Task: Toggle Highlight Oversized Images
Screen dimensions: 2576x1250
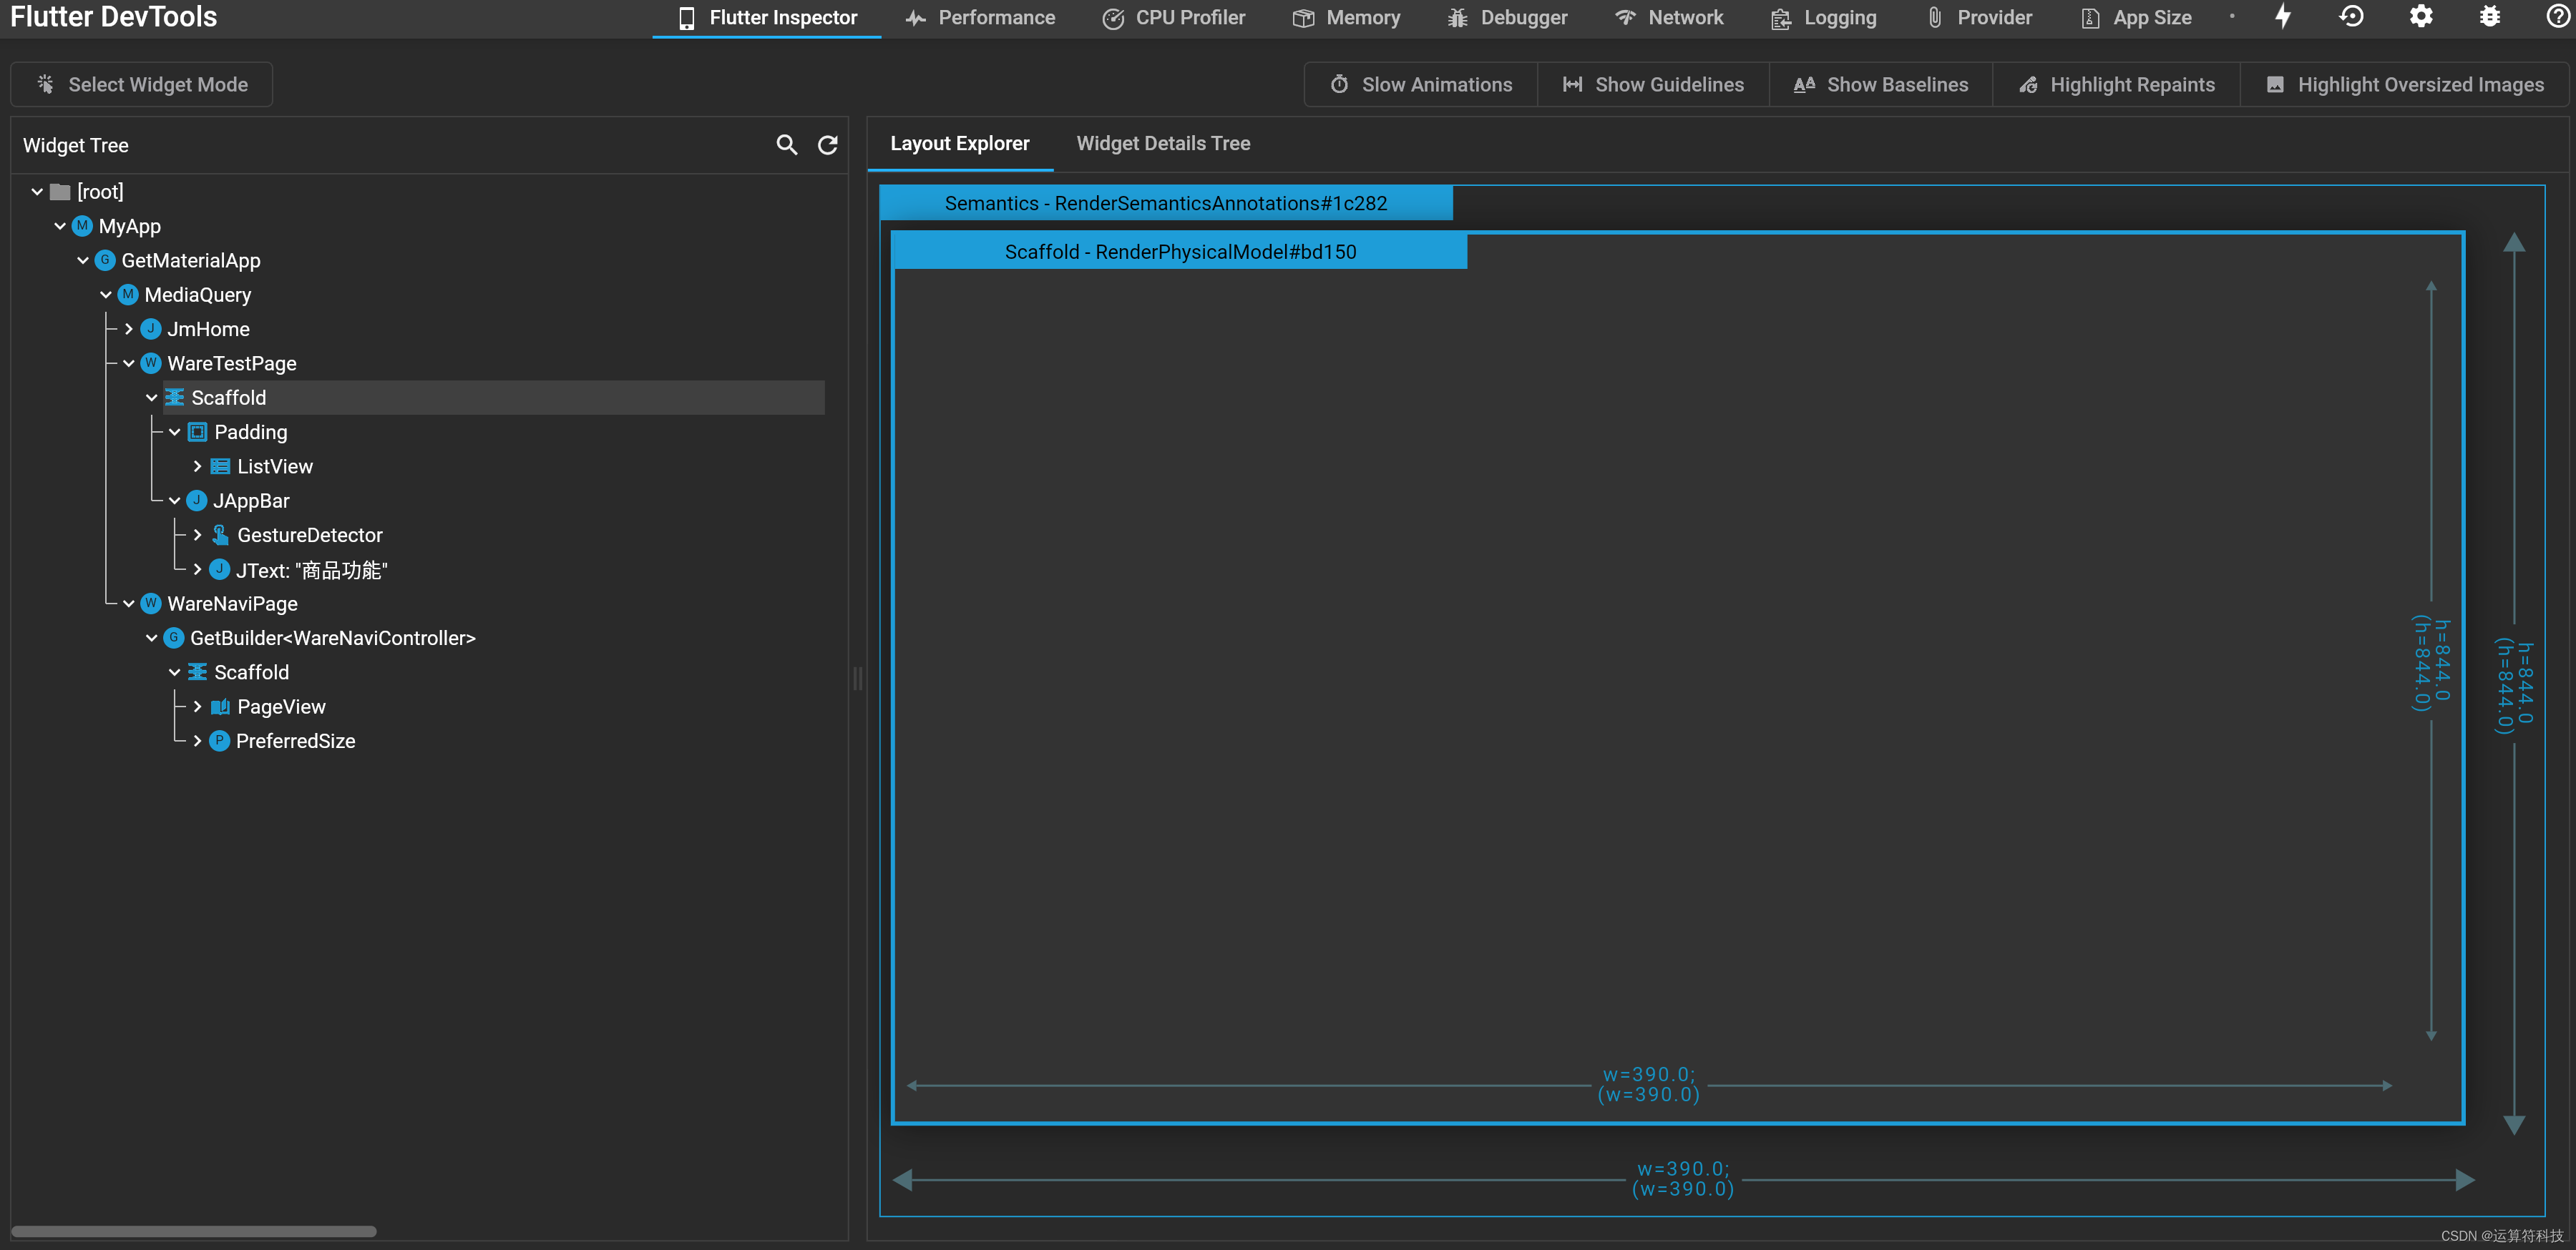Action: [x=2405, y=85]
